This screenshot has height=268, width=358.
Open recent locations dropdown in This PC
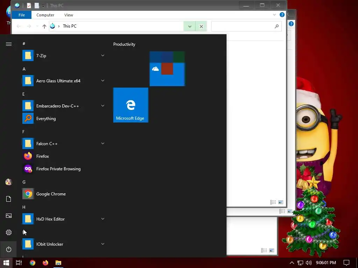pos(37,26)
